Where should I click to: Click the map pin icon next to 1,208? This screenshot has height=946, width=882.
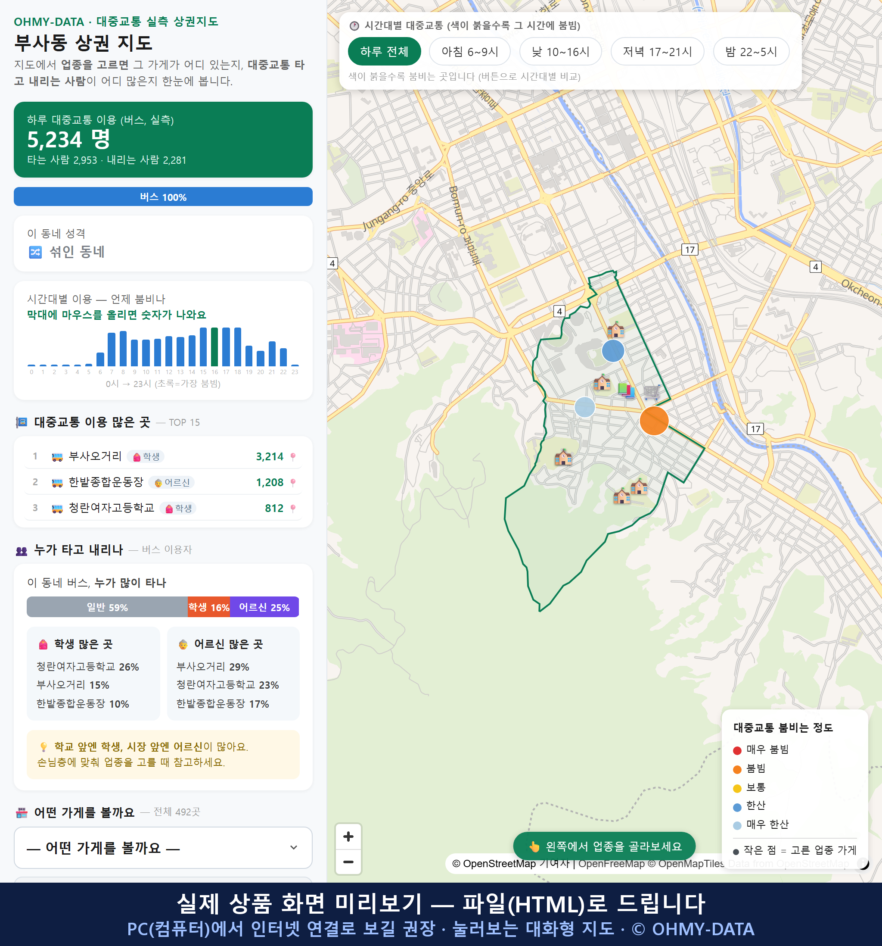293,483
